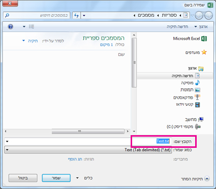Select דיסק מקומי (C:) drive

[180, 127]
